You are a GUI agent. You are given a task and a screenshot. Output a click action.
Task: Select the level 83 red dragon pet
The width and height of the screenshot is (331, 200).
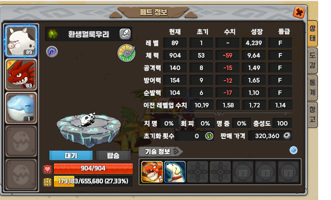coord(21,74)
